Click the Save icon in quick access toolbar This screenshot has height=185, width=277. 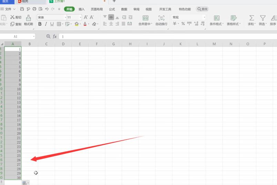pyautogui.click(x=22, y=9)
